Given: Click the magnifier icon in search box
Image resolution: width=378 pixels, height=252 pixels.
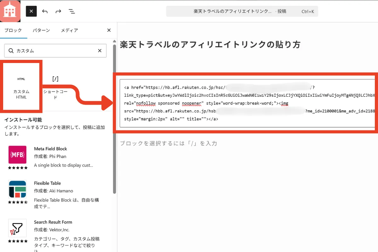Looking at the screenshot, I should pyautogui.click(x=11, y=51).
